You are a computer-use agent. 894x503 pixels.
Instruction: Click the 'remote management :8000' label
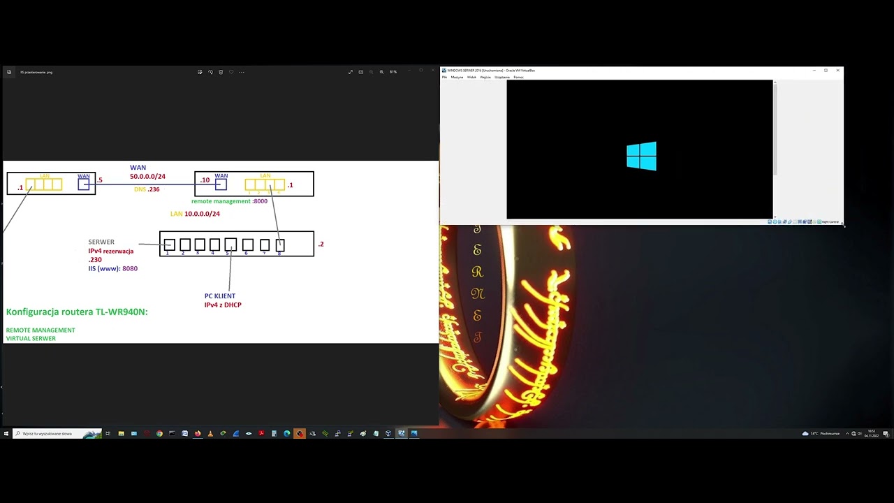tap(229, 201)
